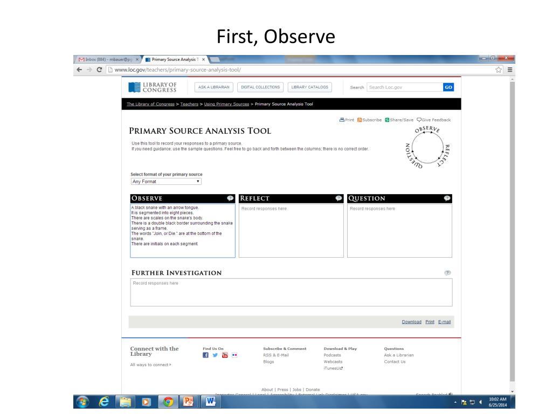Show hidden system tray icons arrow
This screenshot has width=552, height=414.
coord(455,402)
